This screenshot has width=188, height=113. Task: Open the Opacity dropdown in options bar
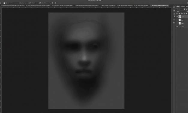(26, 3)
